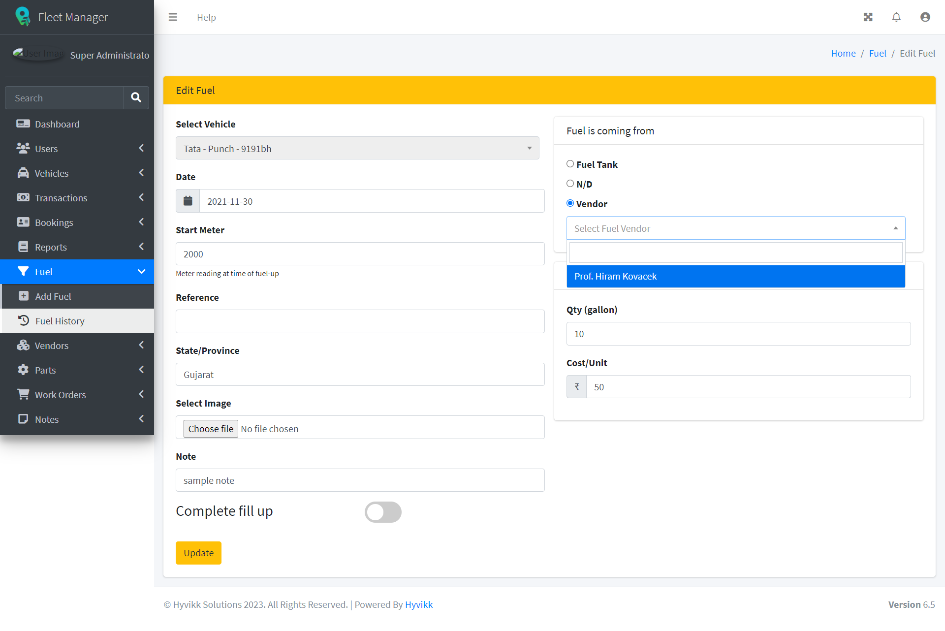Click the sidebar search magnifier button
Viewport: 945px width, 631px height.
(136, 97)
